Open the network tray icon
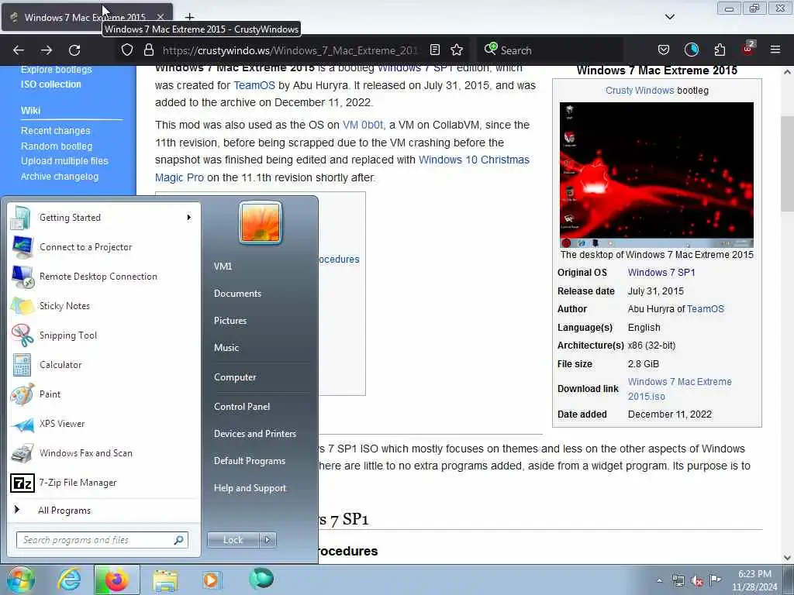Image resolution: width=794 pixels, height=595 pixels. (x=678, y=580)
